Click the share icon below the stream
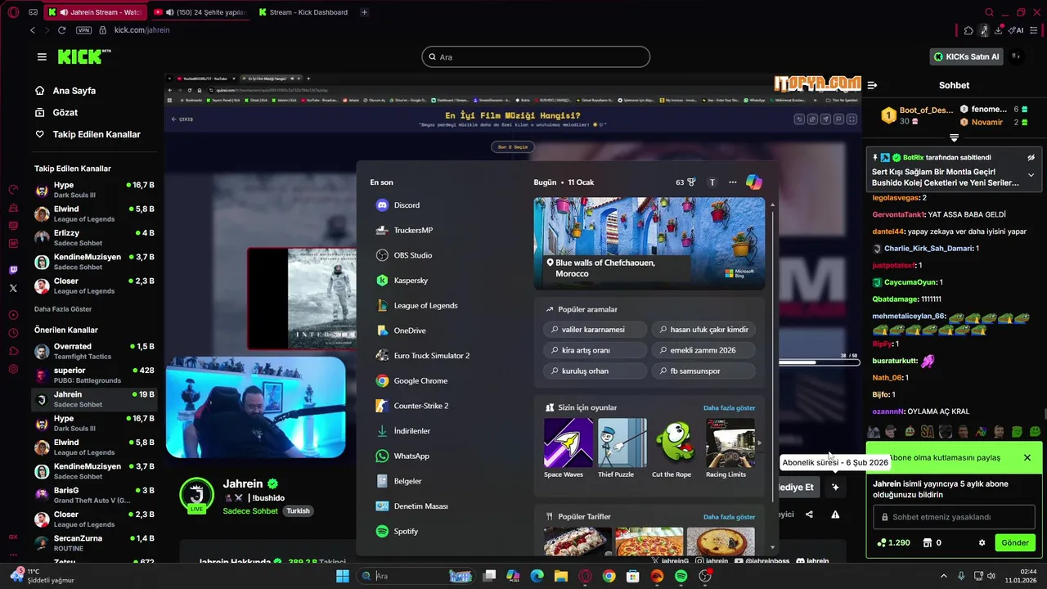 coord(809,515)
